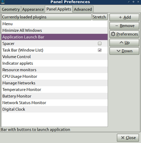Image resolution: width=141 pixels, height=143 pixels.
Task: Click the window icon in title bar
Action: [2, 2]
